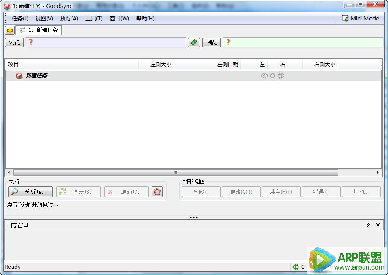Click the circle icon between the direction arrows

coord(272,76)
